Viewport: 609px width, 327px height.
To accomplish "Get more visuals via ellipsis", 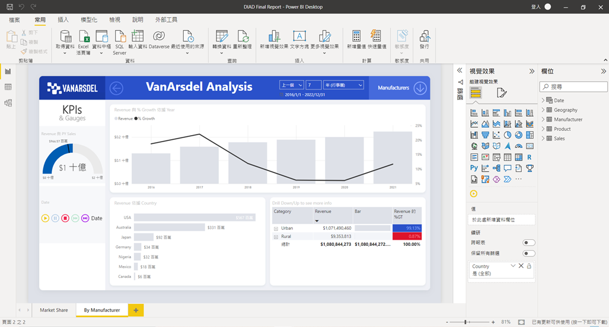I will click(518, 179).
